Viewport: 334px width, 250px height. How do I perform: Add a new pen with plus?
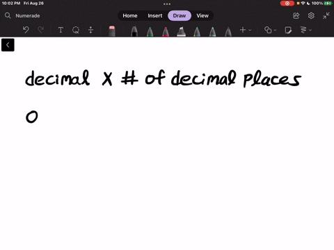tap(243, 30)
